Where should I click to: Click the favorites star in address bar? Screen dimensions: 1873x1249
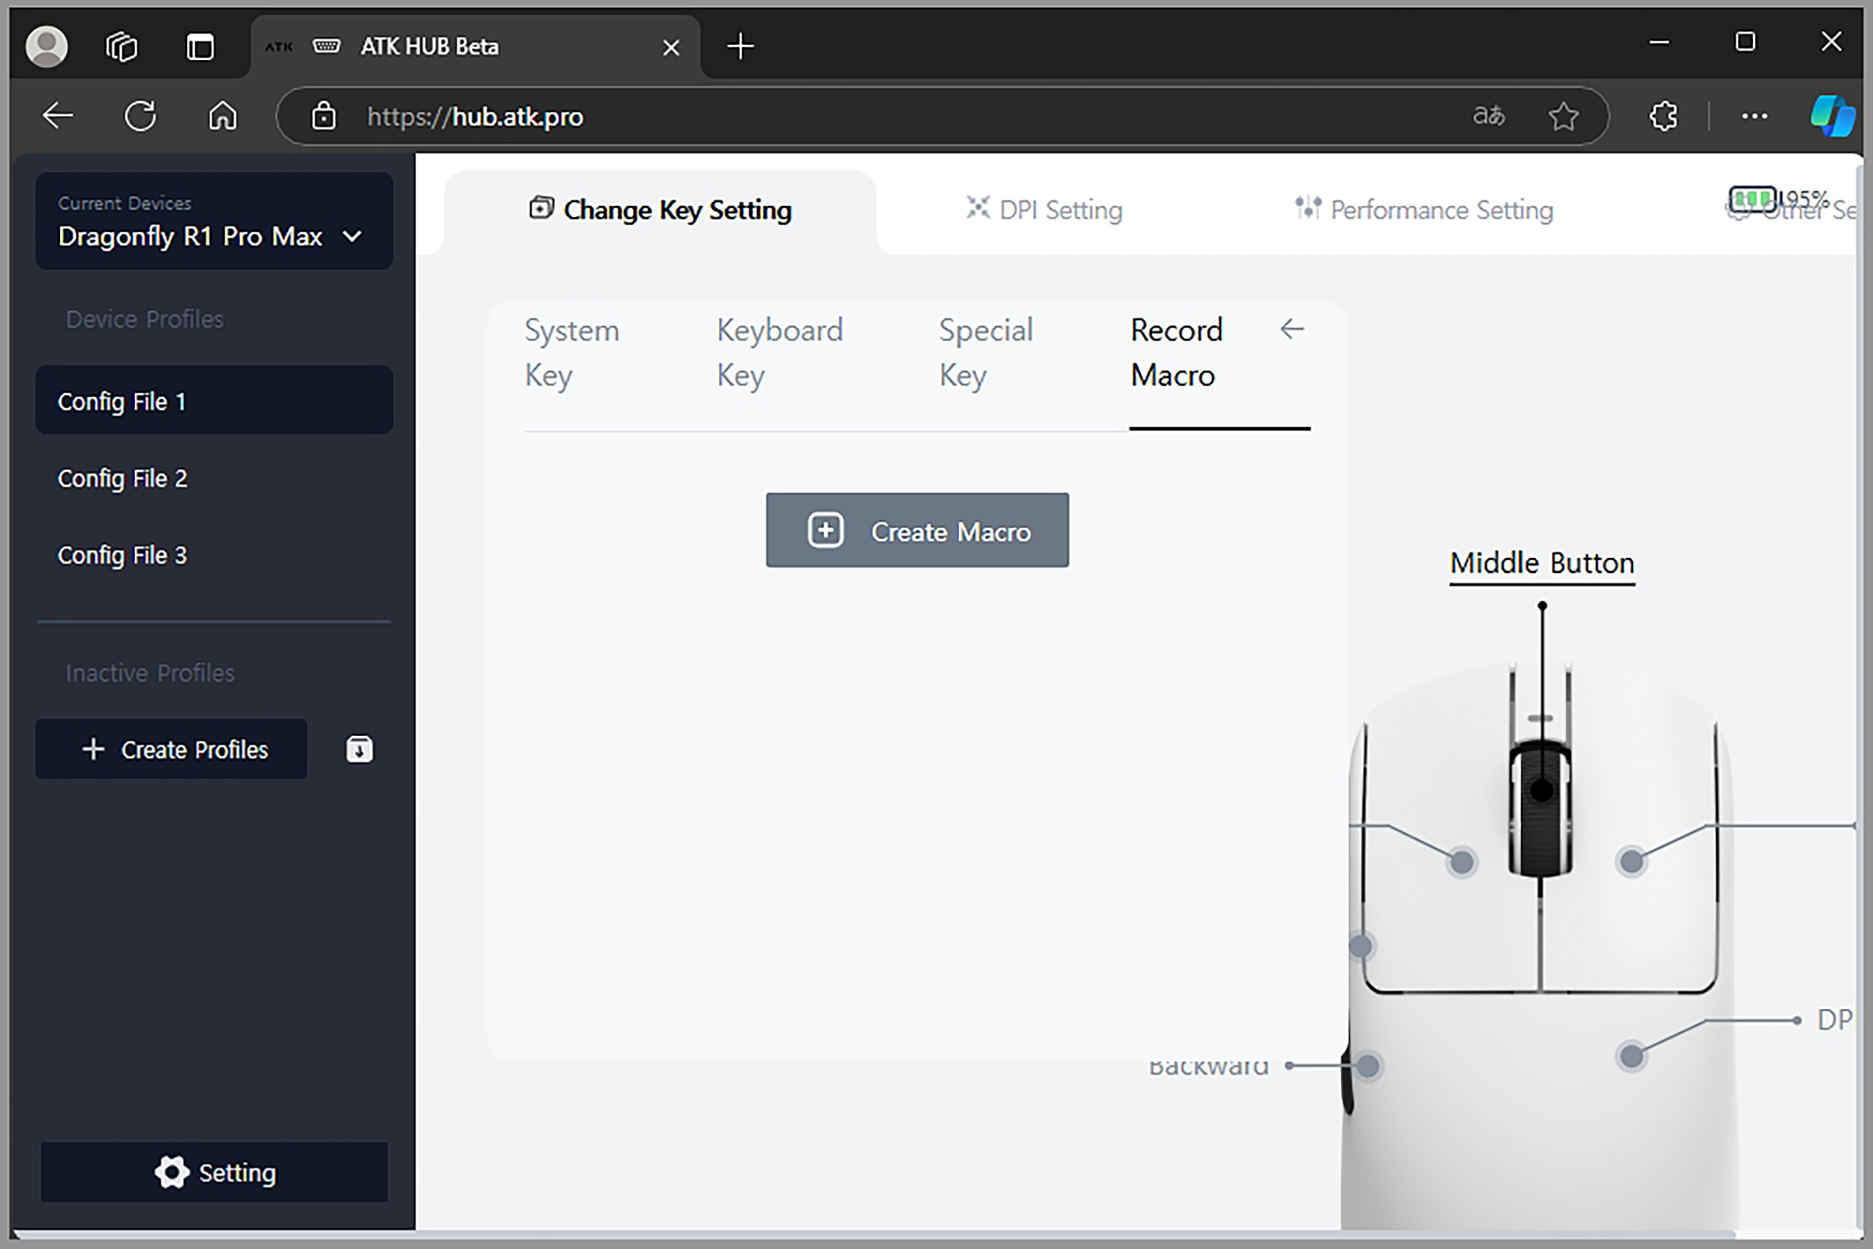click(x=1563, y=116)
